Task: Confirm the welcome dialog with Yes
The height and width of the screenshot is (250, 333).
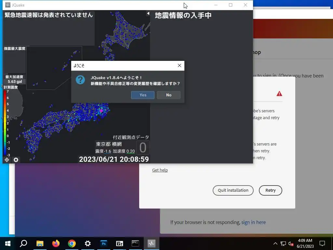Action: coord(143,95)
